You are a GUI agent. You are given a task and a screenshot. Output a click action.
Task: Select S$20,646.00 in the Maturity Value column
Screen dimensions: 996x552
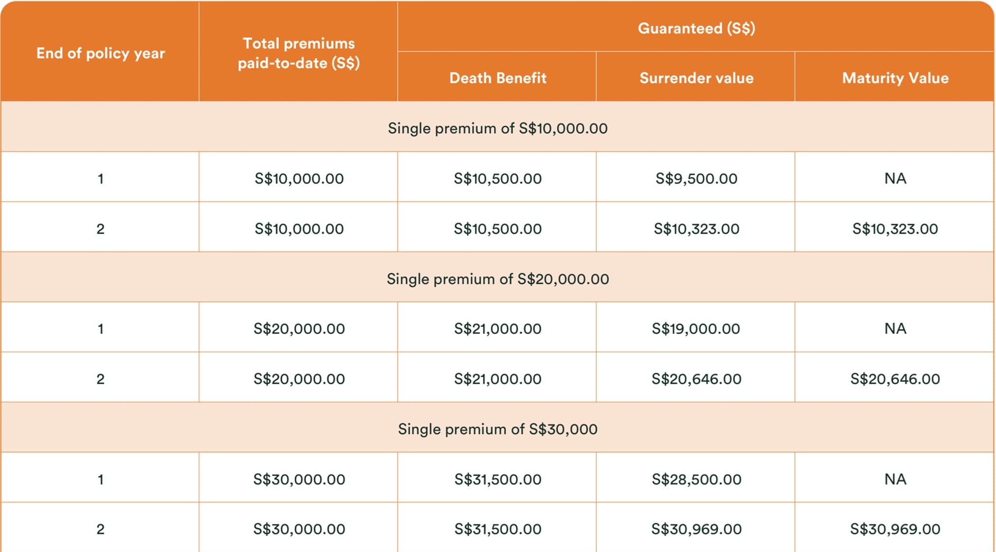(895, 379)
